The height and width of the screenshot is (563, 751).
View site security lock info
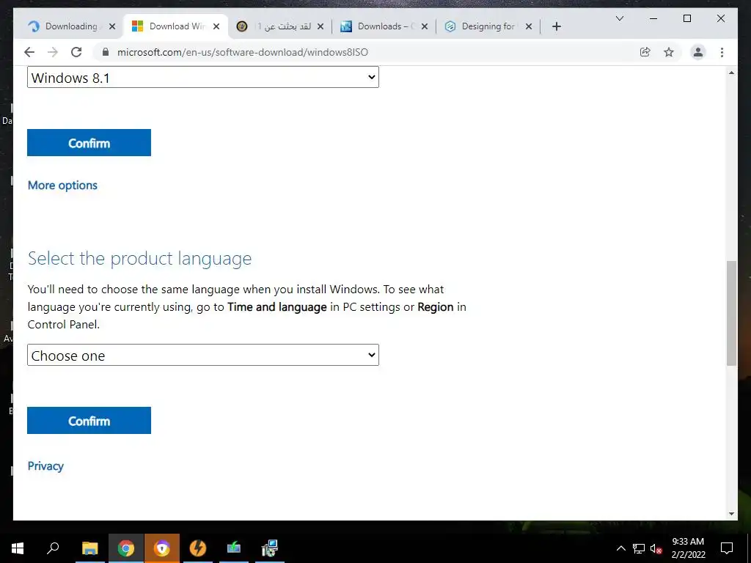pos(106,52)
